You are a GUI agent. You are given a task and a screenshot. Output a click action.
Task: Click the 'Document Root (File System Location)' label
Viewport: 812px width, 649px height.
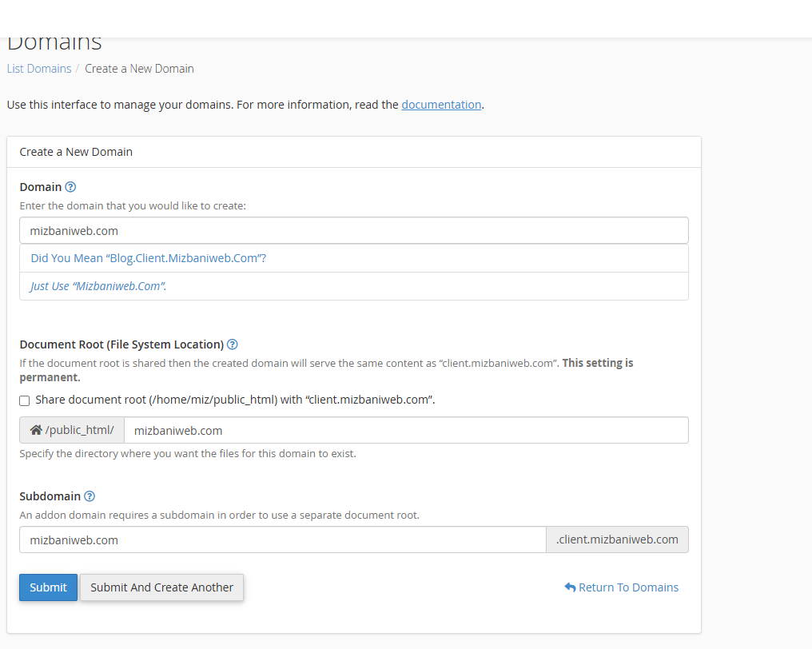click(x=121, y=344)
